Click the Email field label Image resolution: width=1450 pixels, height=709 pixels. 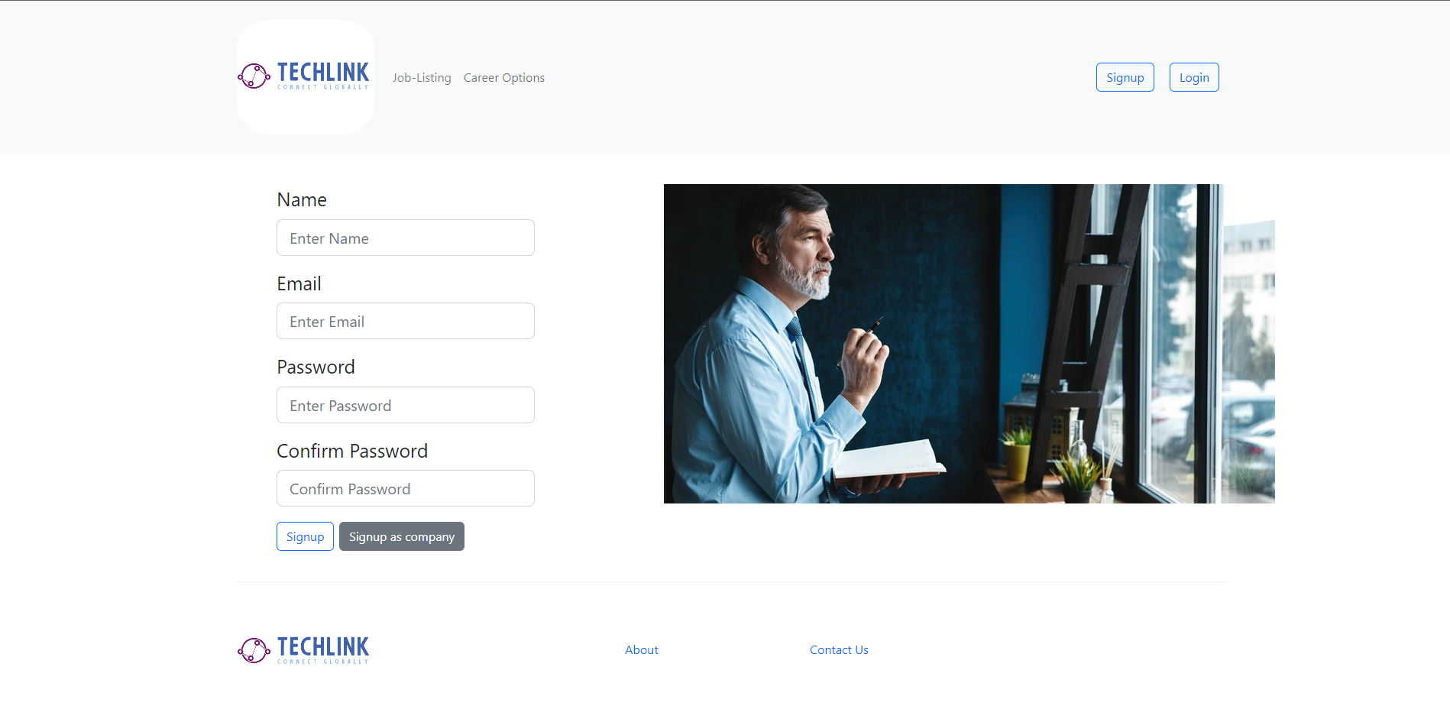[x=299, y=283]
